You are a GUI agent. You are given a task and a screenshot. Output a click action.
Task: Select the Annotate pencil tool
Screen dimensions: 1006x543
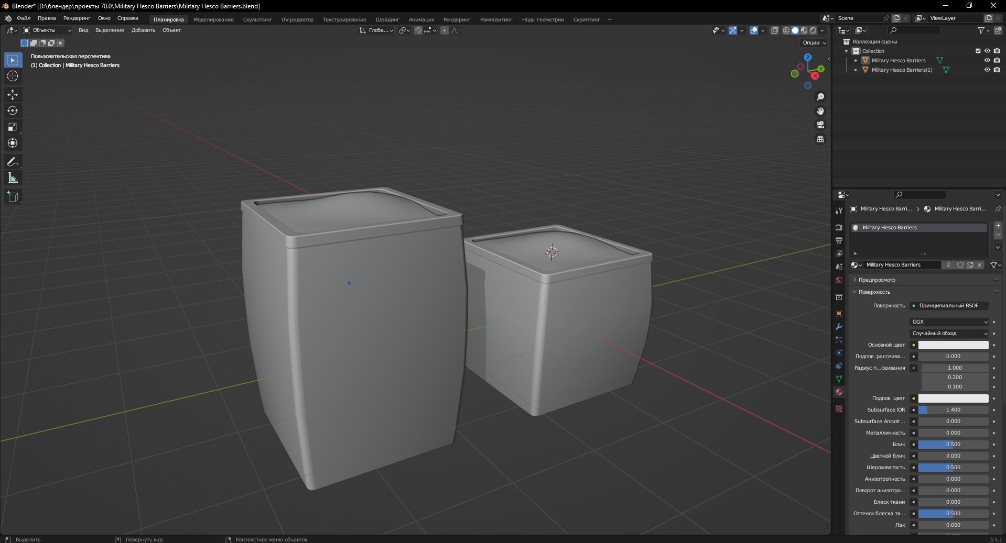(x=13, y=162)
